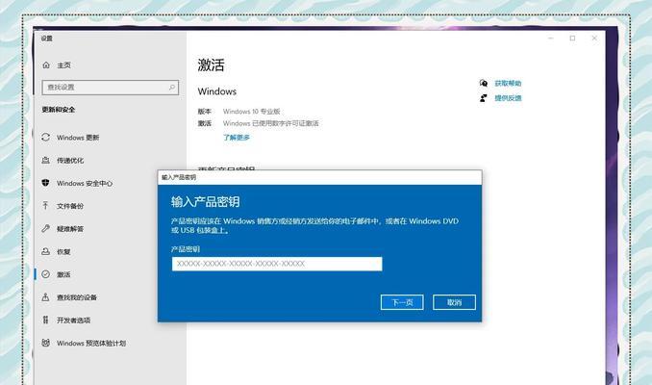Open Windows 安全中心 page
This screenshot has height=385, width=652.
pos(85,183)
